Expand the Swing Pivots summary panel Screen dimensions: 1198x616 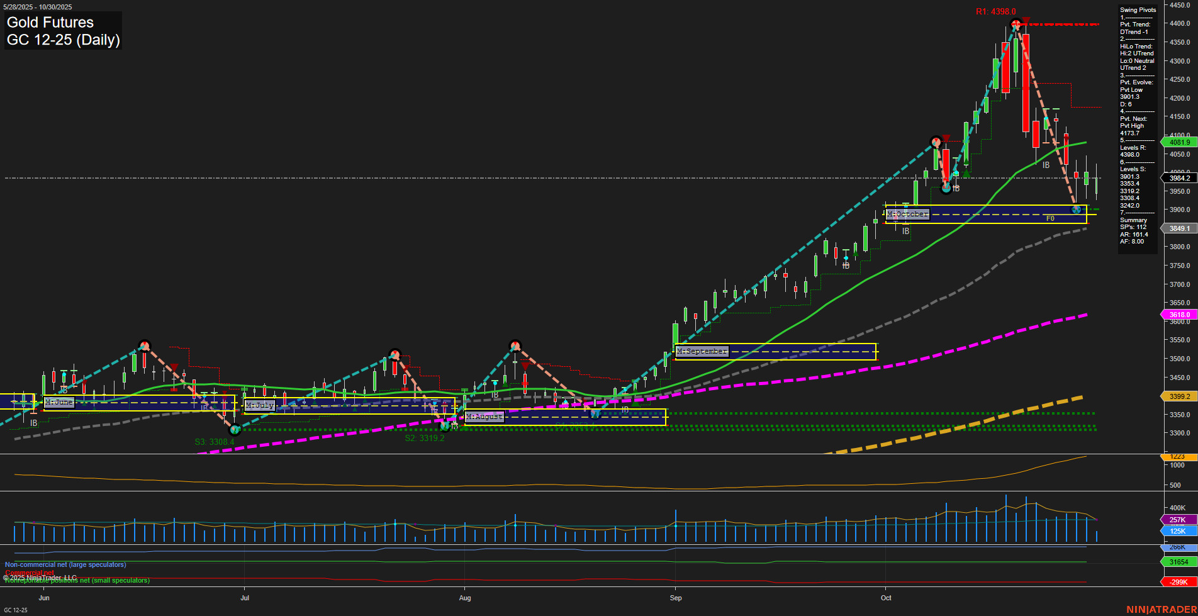click(1138, 9)
